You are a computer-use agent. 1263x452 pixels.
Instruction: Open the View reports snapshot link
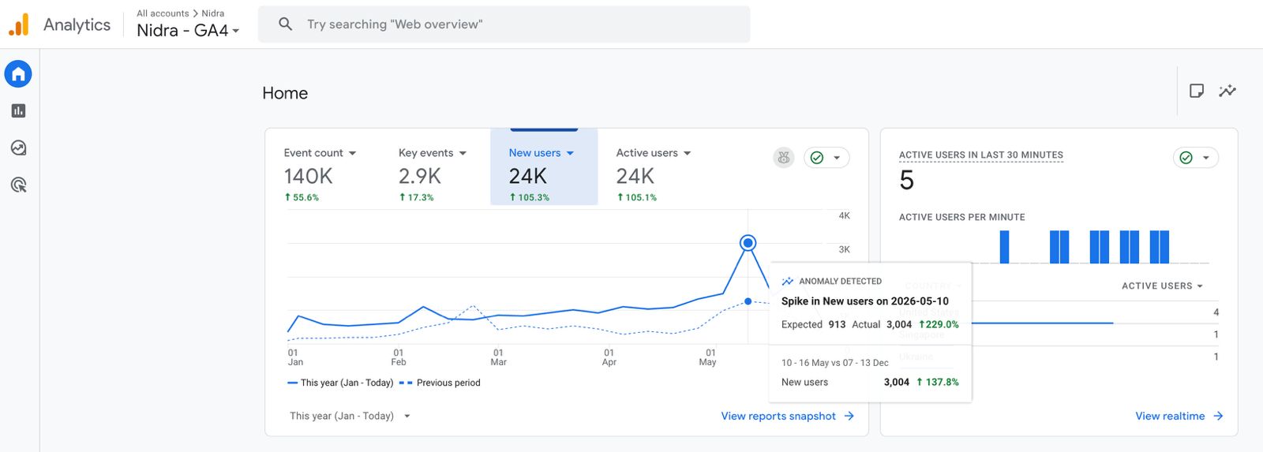pyautogui.click(x=778, y=416)
